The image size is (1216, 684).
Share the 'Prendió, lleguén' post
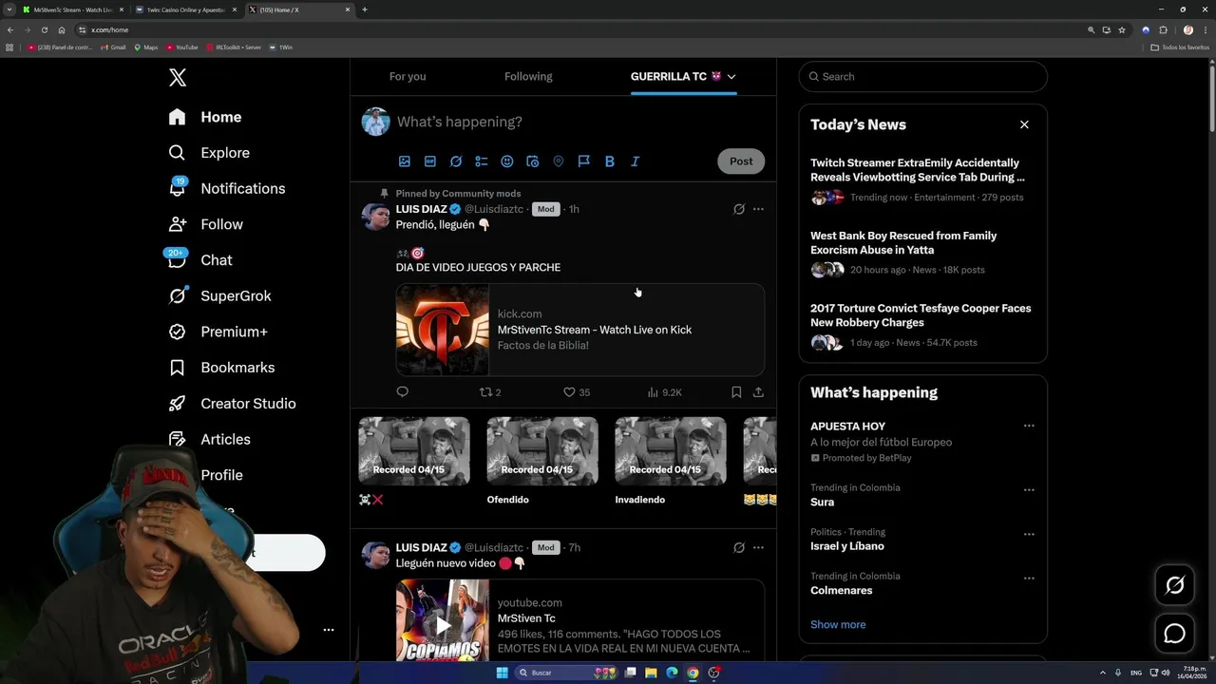point(758,391)
